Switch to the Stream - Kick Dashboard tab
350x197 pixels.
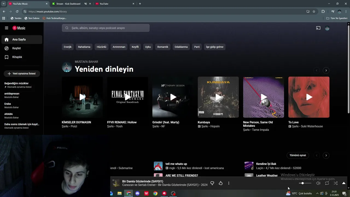pos(68,4)
